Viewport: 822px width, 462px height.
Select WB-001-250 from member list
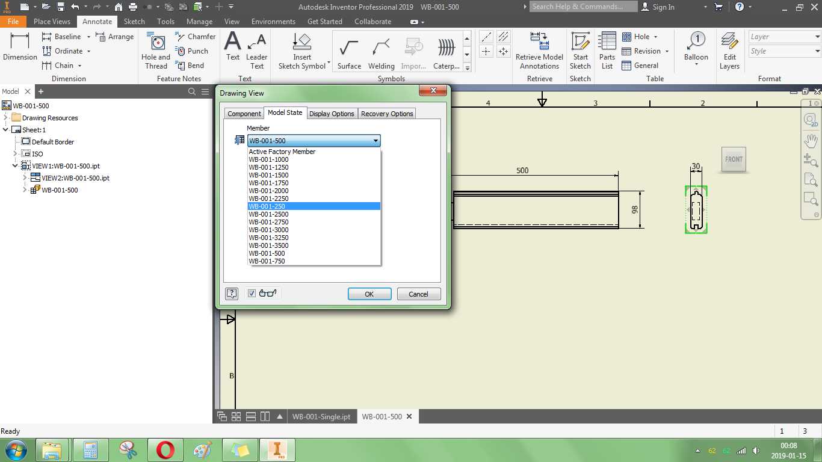click(x=314, y=206)
